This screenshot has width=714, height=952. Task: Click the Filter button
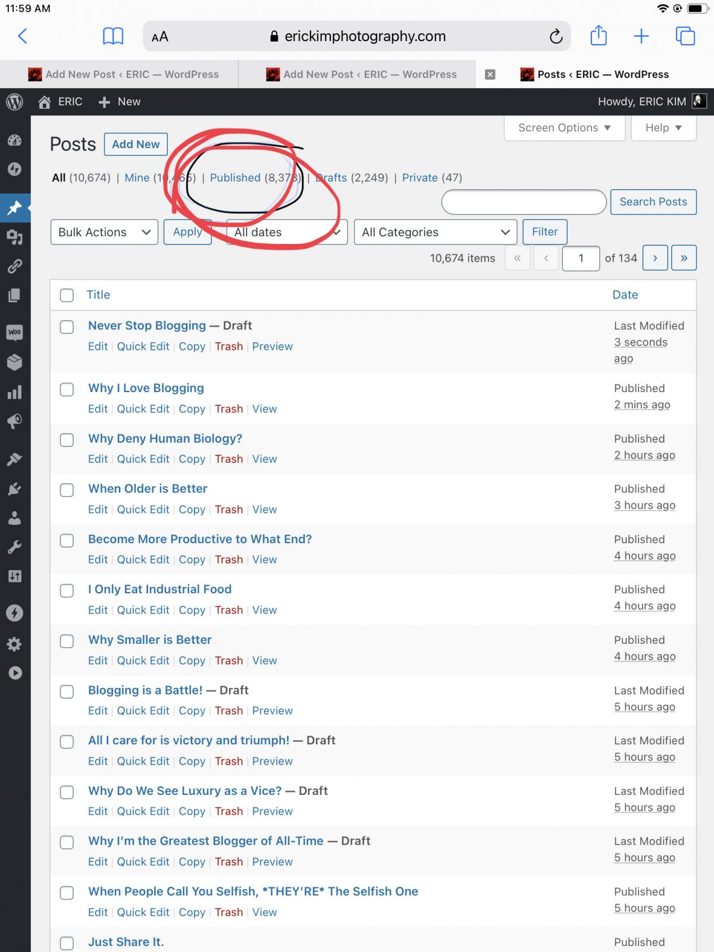tap(545, 232)
